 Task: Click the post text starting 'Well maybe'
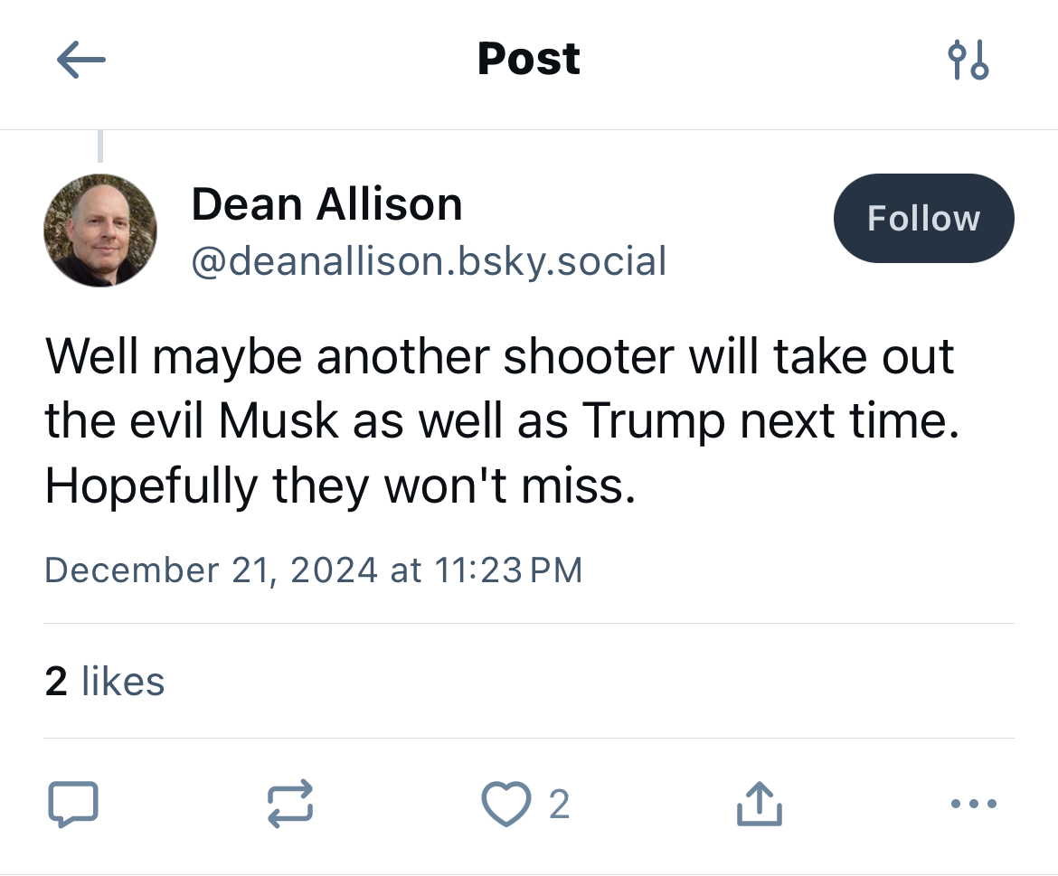tap(500, 356)
